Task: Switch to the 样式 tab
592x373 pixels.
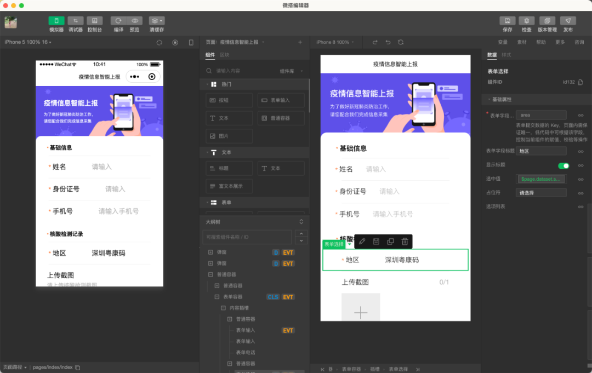Action: [506, 55]
